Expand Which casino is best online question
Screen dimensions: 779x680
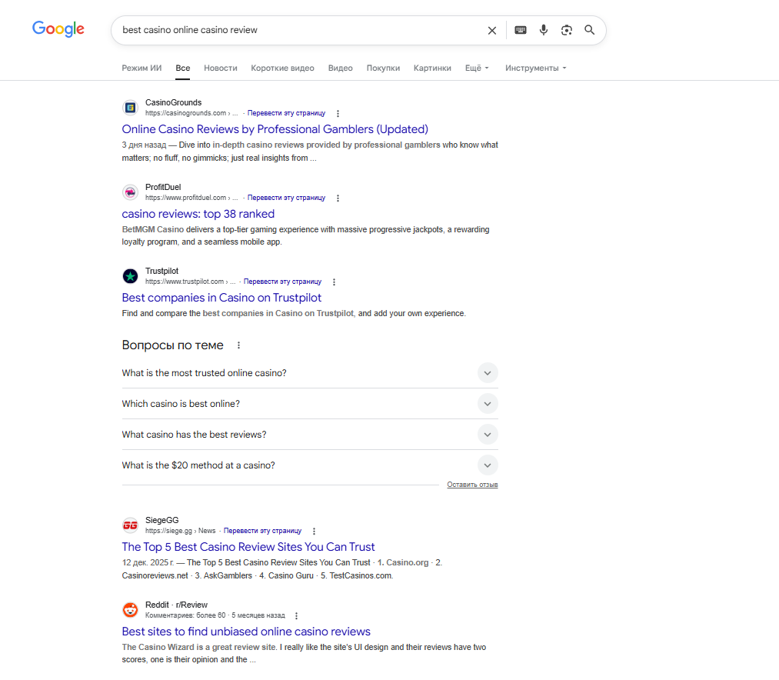309,404
